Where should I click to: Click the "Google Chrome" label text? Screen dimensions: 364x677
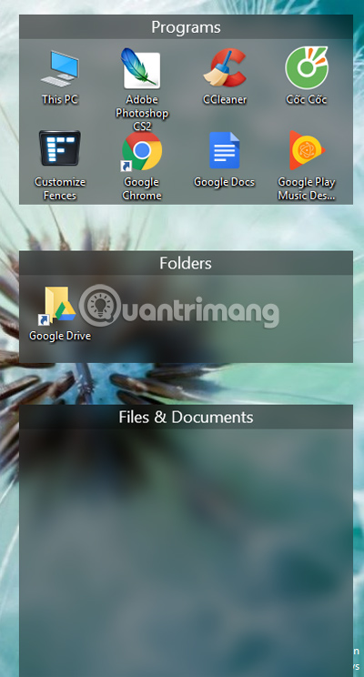point(142,189)
